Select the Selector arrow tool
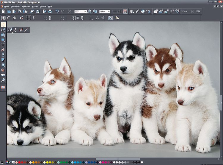 click(3, 25)
